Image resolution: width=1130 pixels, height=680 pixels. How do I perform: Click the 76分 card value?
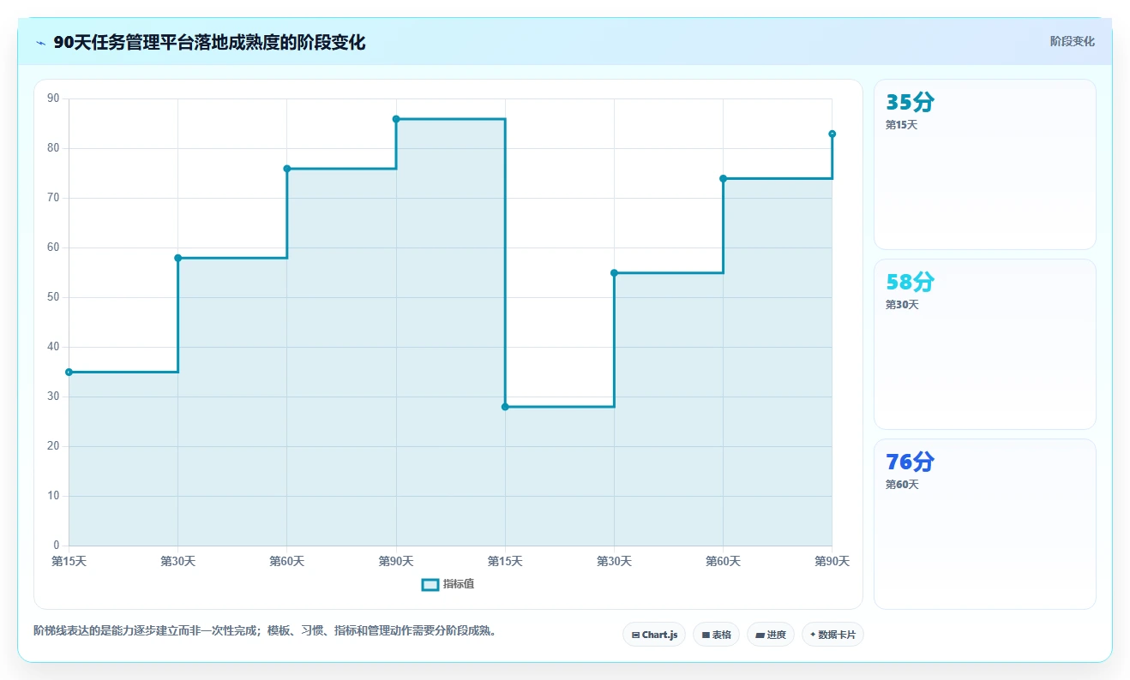[910, 462]
